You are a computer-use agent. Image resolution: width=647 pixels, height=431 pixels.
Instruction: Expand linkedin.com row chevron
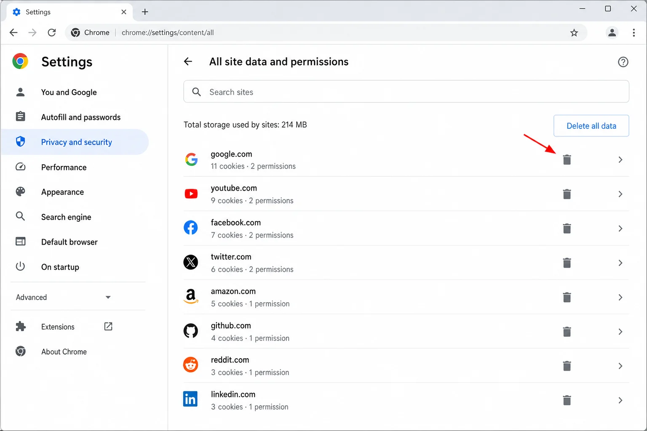[620, 400]
